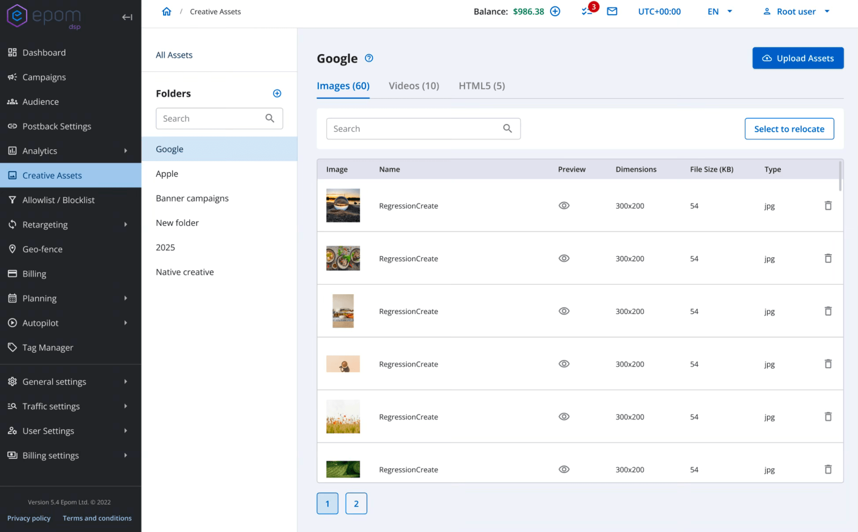Expand the Autopilot submenu
858x532 pixels.
[x=126, y=323]
